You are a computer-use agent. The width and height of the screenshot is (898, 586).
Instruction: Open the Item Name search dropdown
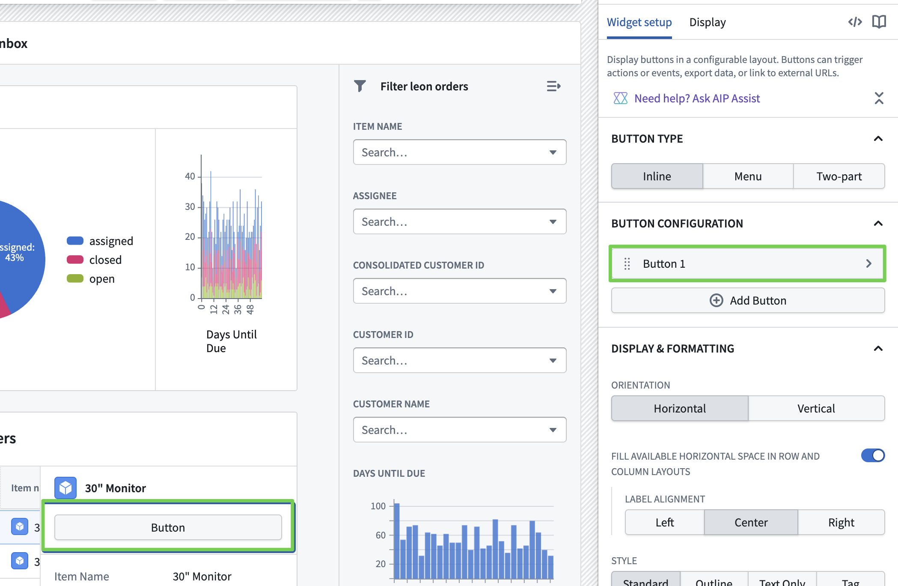459,152
